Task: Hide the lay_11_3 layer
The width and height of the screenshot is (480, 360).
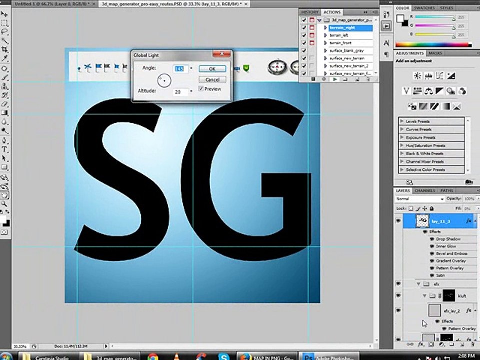Action: pos(398,220)
